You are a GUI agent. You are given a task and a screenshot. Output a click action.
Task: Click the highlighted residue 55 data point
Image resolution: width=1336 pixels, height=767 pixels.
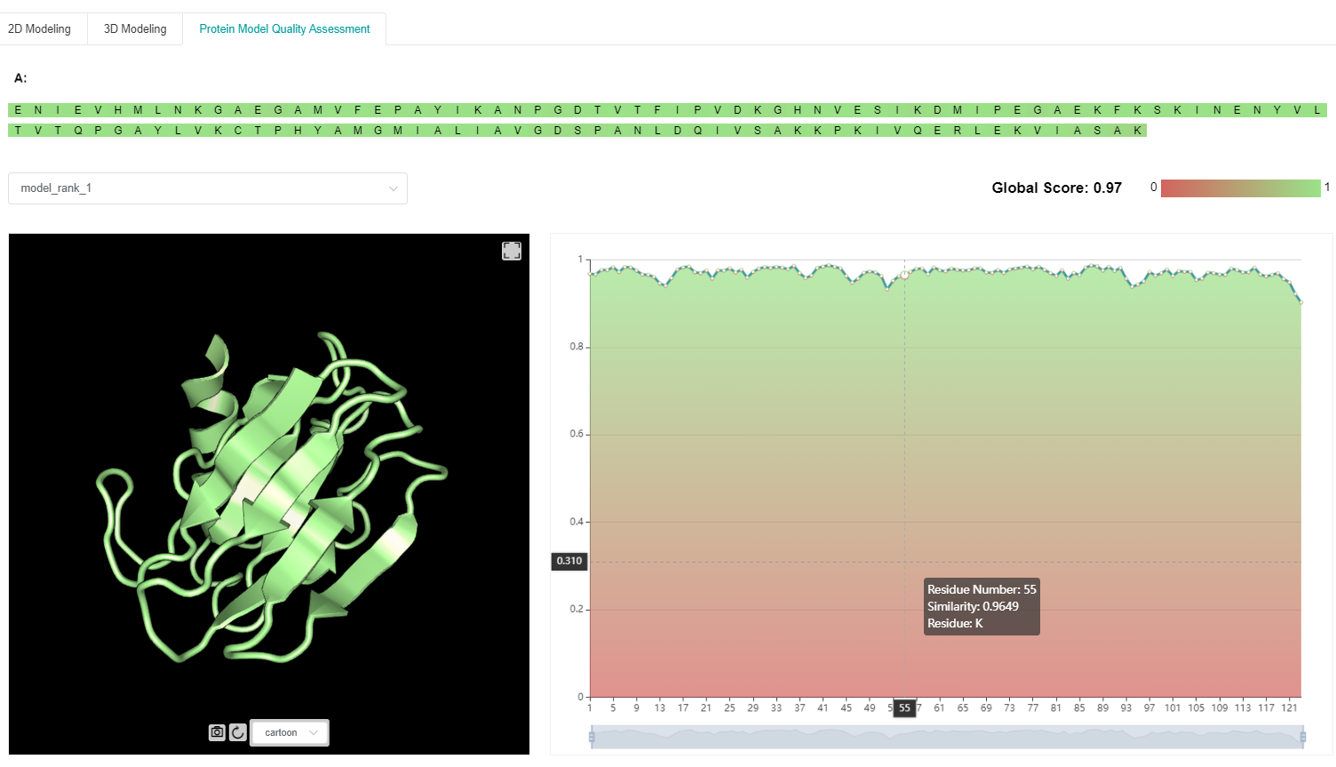pyautogui.click(x=904, y=275)
